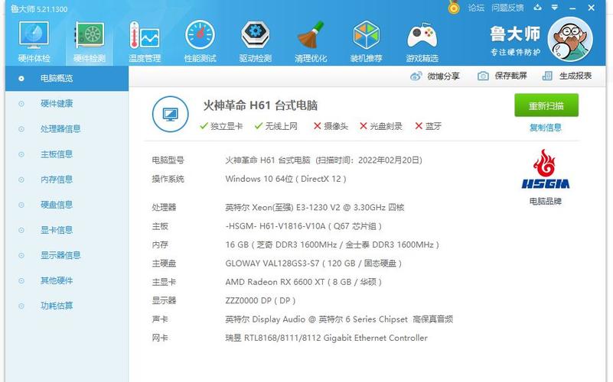The width and height of the screenshot is (613, 382).
Task: Click the ZZZ0000 DP monitor value
Action: [260, 301]
